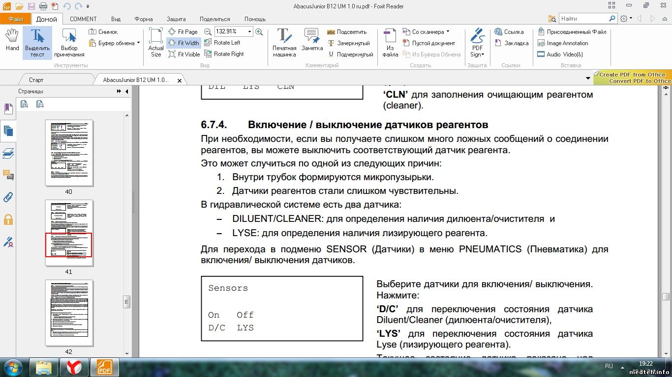Select page 40 thumbnail
The image size is (672, 377).
(x=69, y=153)
